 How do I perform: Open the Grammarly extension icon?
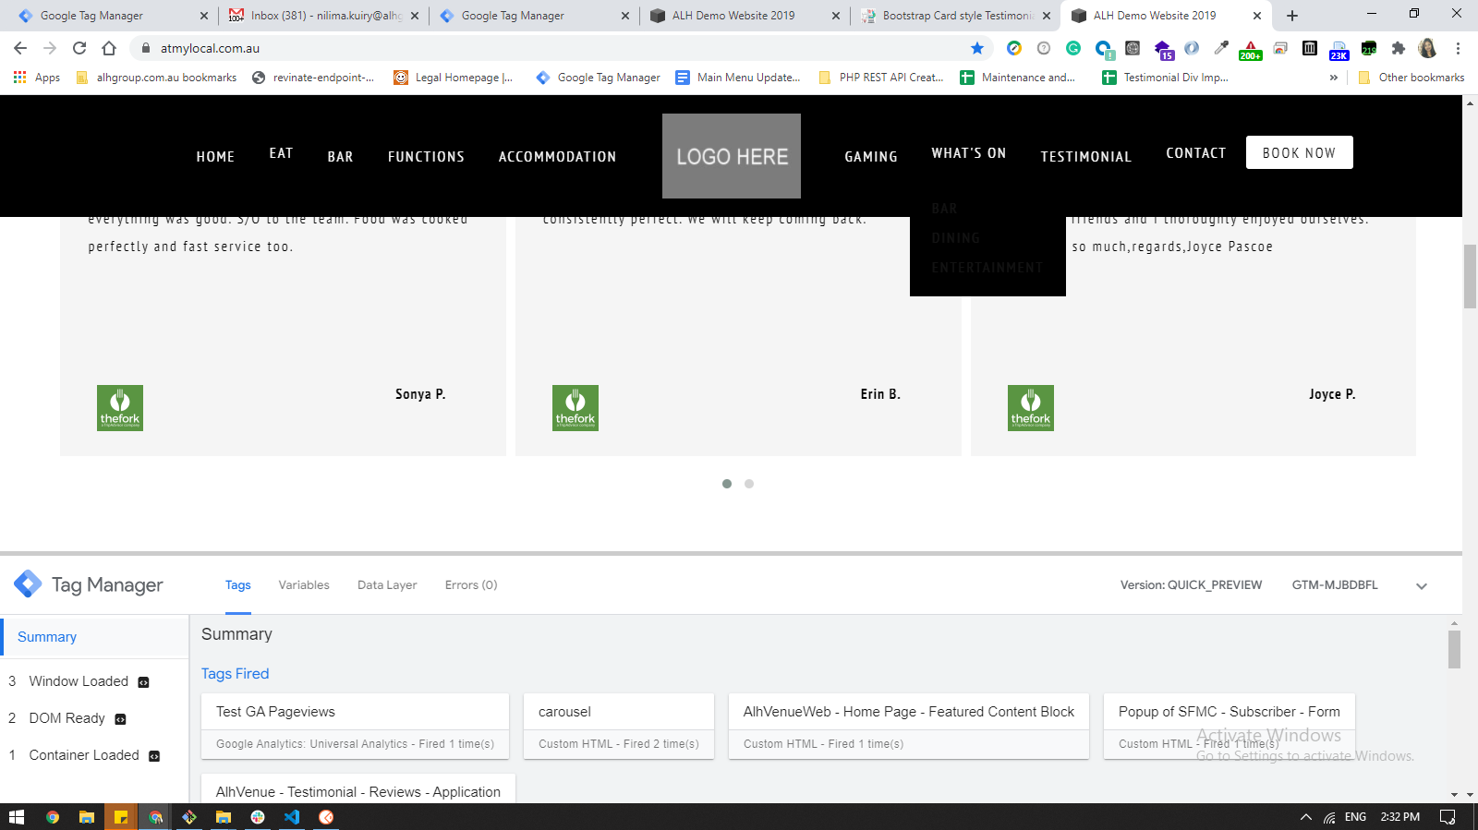[1073, 48]
